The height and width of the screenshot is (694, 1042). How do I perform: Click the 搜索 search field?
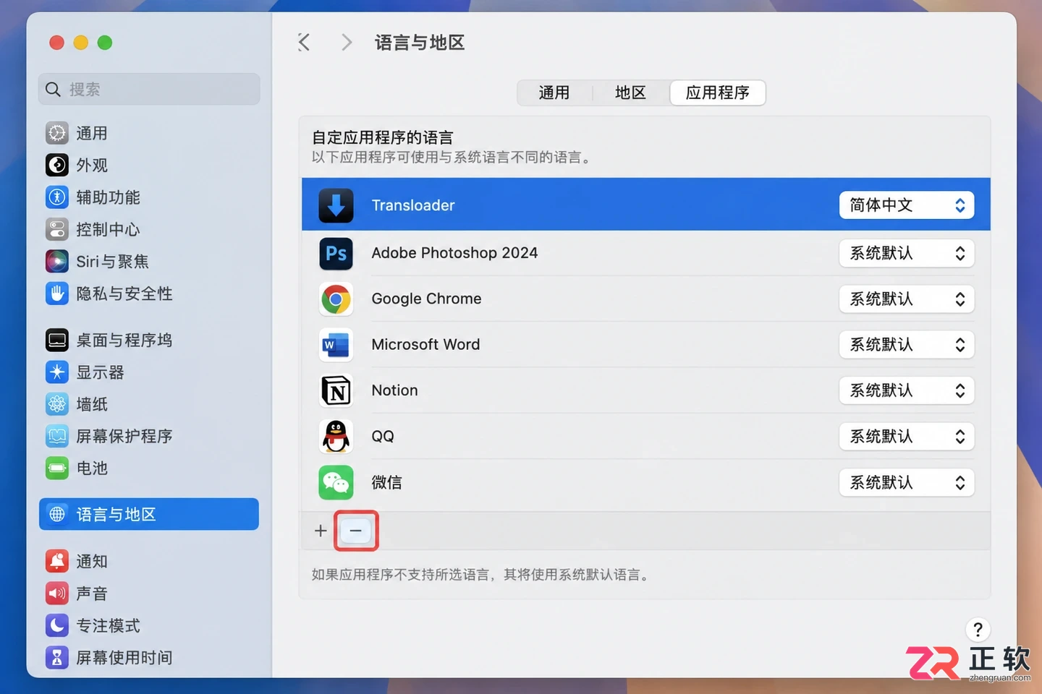(149, 89)
